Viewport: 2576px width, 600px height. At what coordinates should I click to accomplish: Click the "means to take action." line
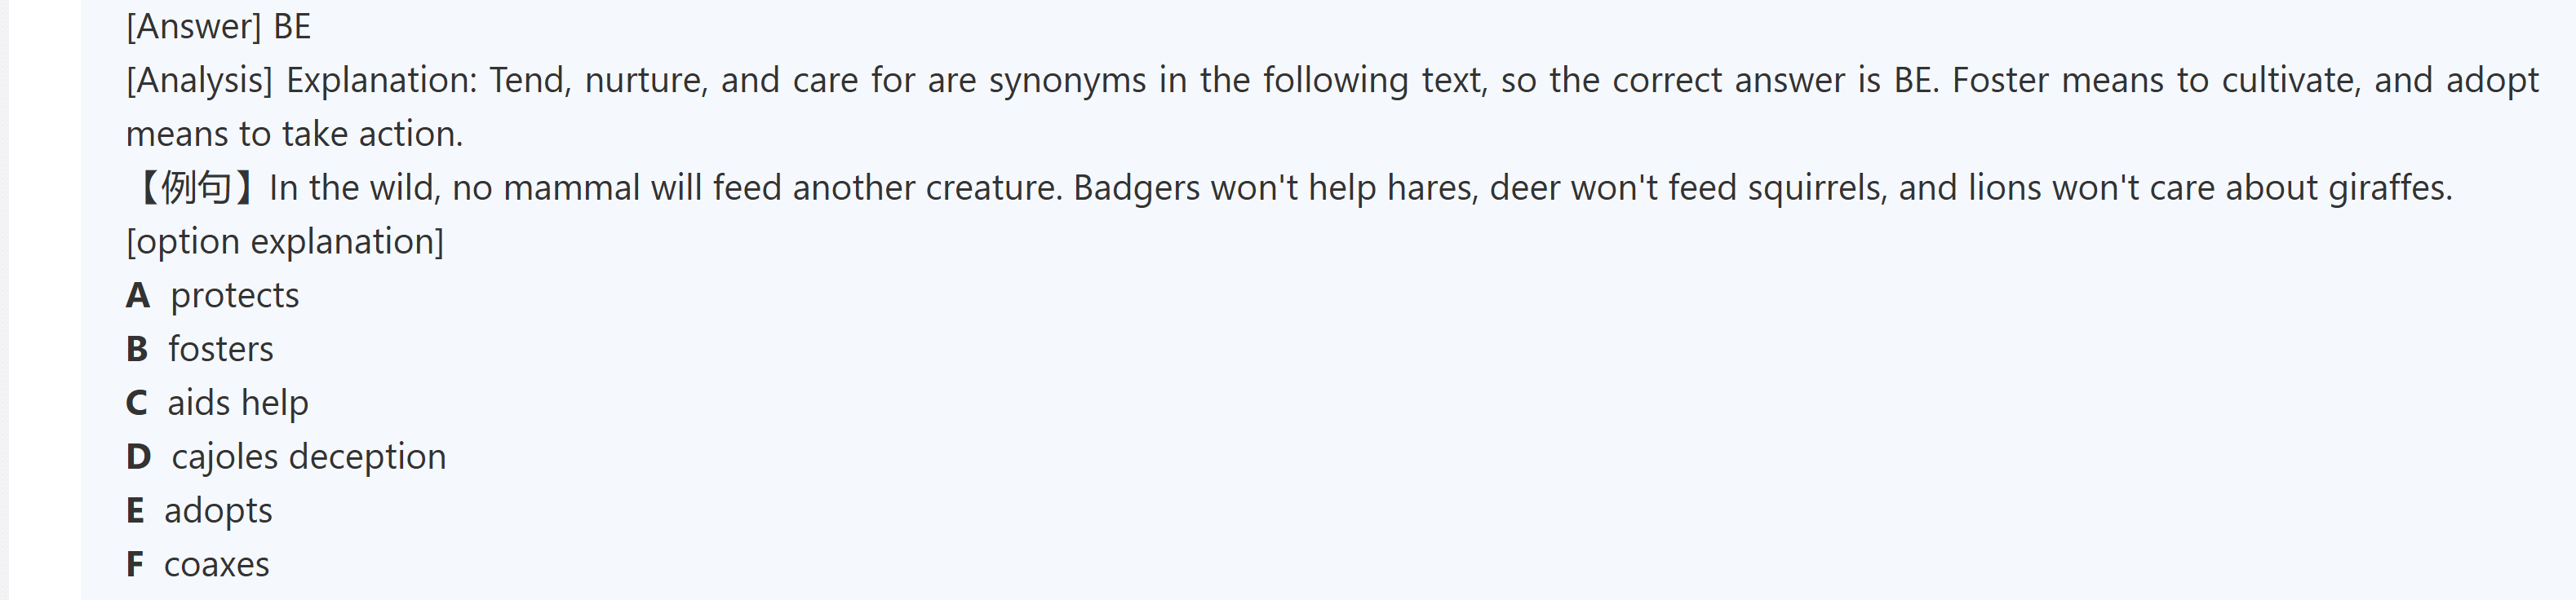tap(294, 135)
